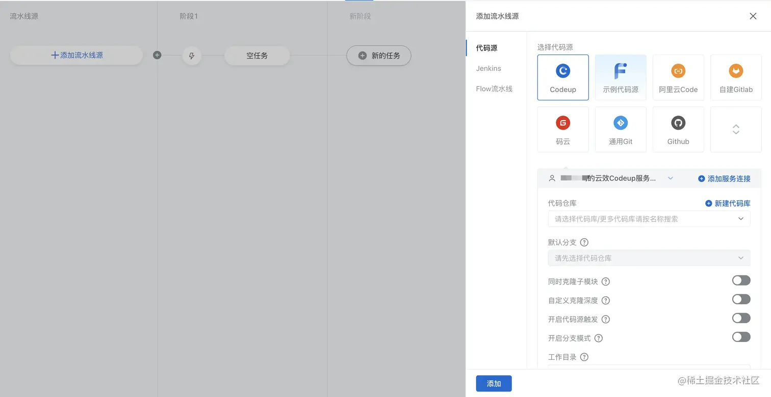Switch to the 代码源 tab
Screen dimensions: 771x397
tap(486, 48)
